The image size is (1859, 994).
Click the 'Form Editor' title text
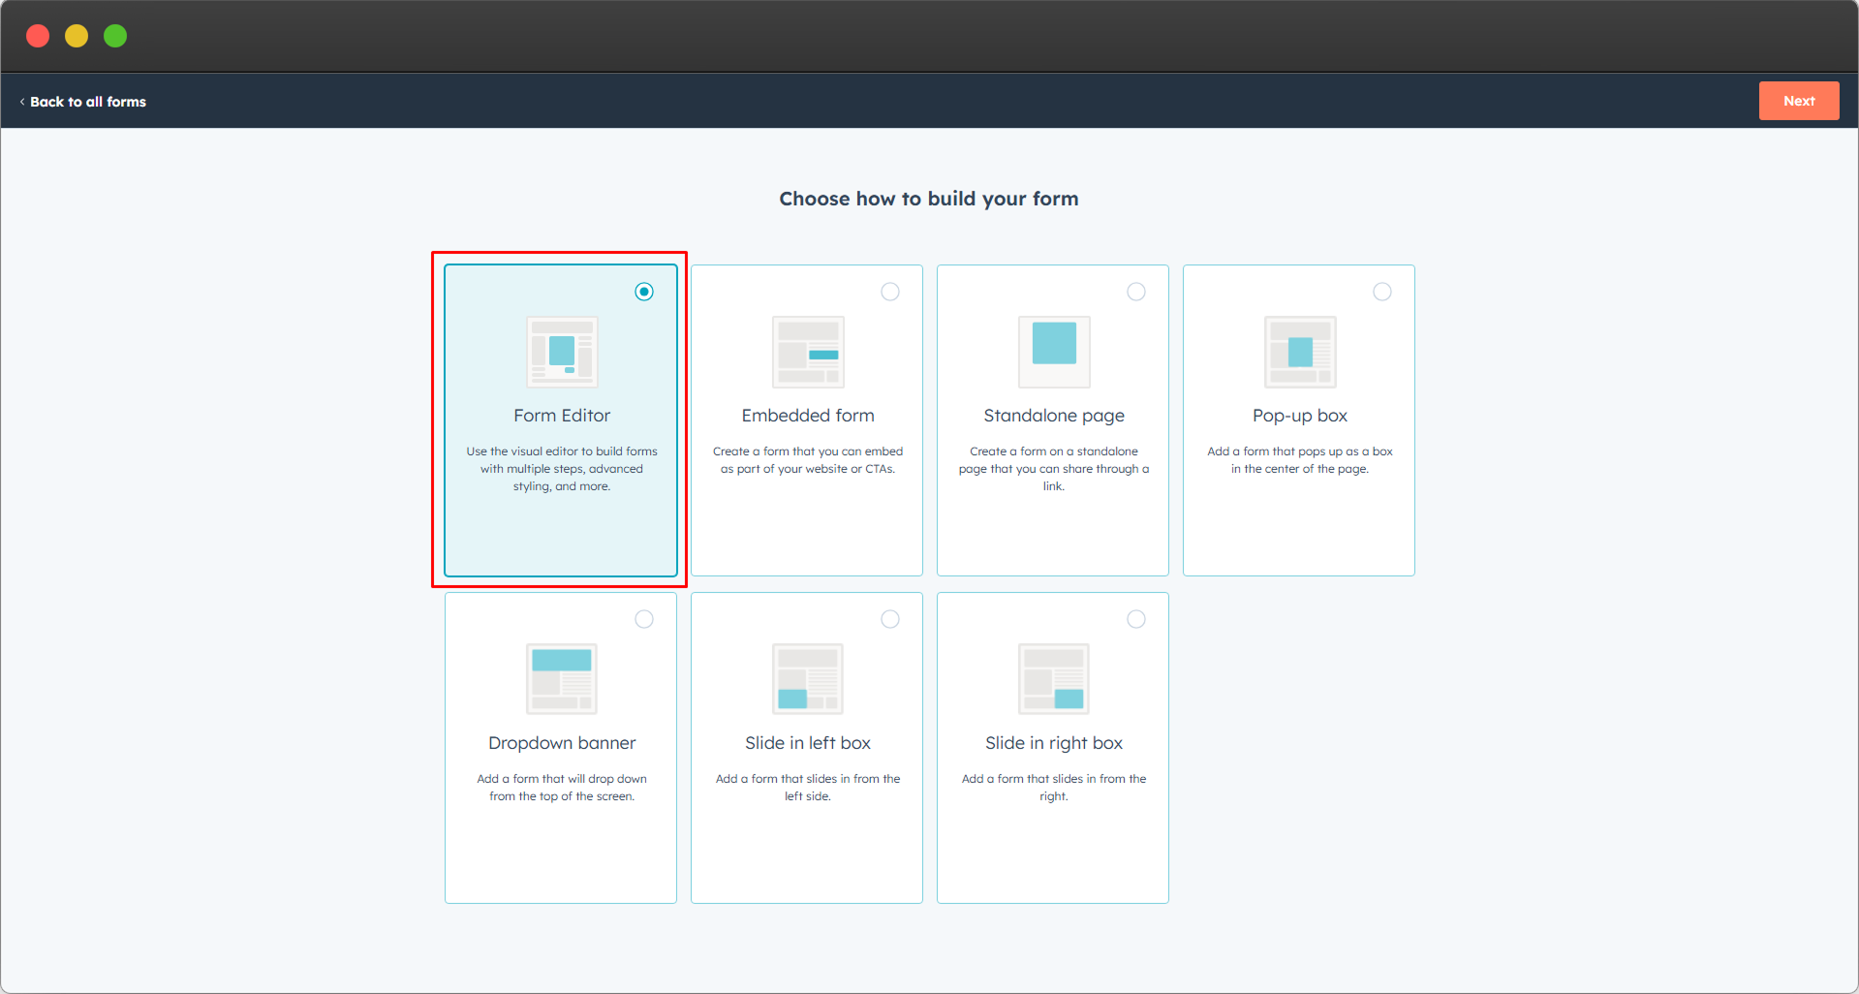pos(562,416)
